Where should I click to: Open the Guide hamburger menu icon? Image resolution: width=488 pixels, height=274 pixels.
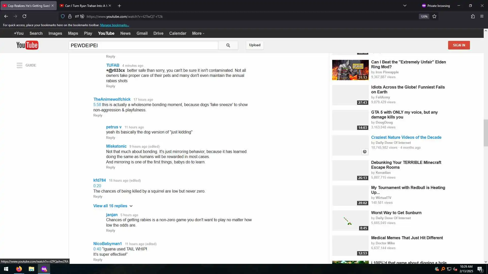20,65
